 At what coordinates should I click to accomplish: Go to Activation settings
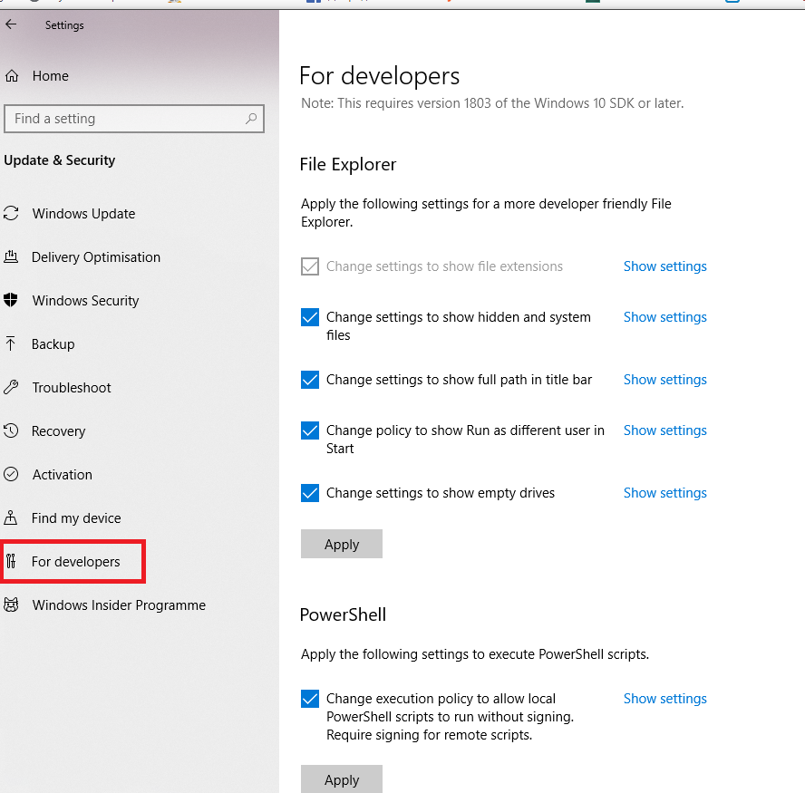tap(63, 475)
